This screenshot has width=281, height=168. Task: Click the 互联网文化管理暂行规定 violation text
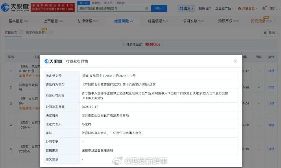(119, 84)
